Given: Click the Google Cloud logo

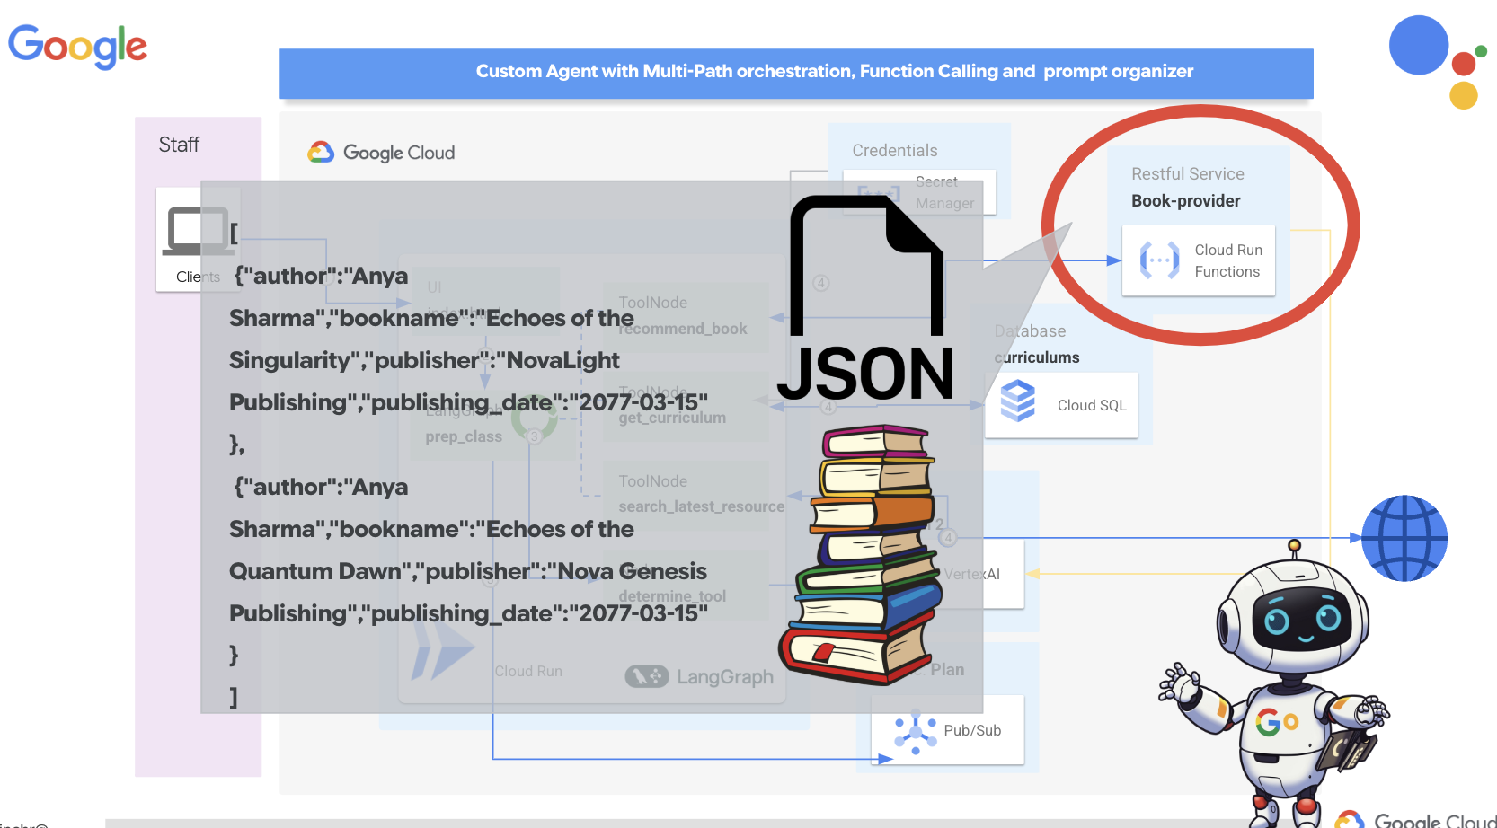Looking at the screenshot, I should point(381,152).
